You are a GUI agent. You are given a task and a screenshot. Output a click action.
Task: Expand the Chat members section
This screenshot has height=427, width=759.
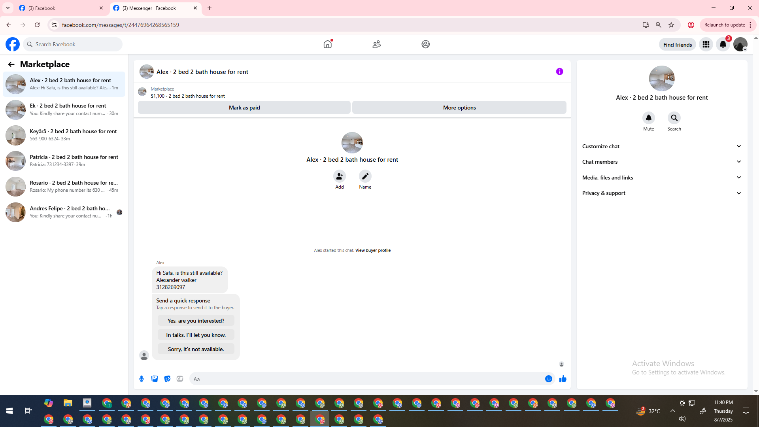click(661, 162)
